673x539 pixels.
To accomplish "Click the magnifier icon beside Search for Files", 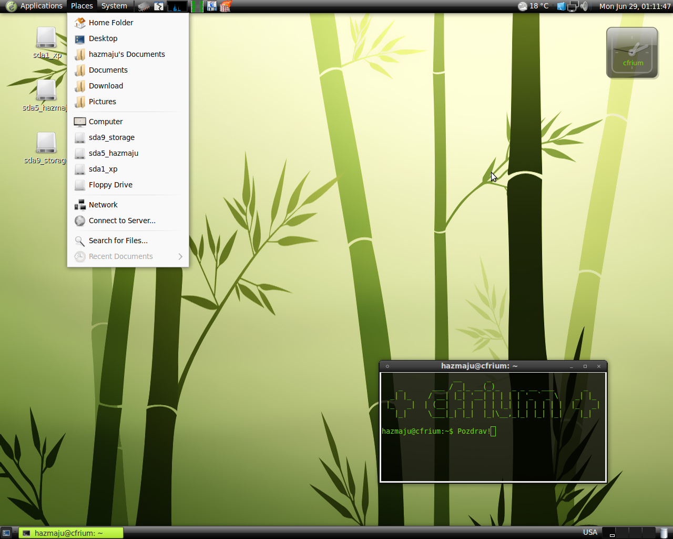I will click(x=80, y=241).
